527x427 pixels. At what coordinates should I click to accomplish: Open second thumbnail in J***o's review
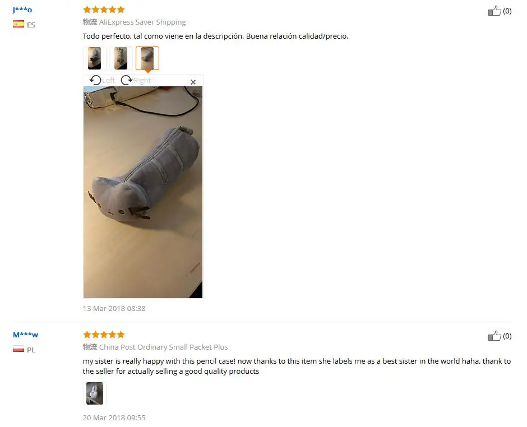[121, 58]
